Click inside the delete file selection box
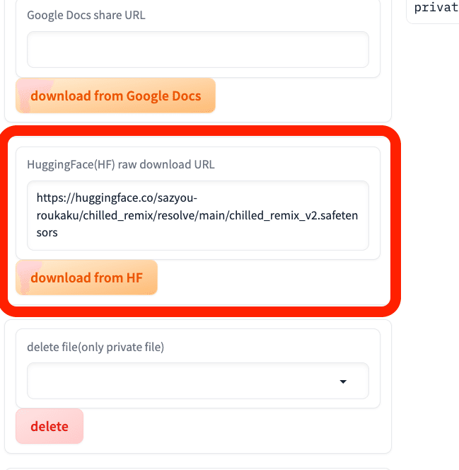The image size is (459, 470). click(184, 382)
